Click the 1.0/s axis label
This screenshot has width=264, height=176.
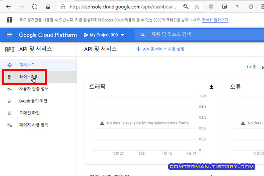(x=203, y=96)
